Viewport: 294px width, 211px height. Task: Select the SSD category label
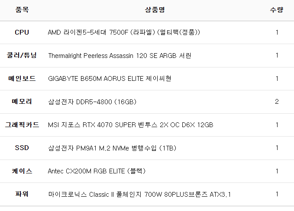click(x=22, y=148)
